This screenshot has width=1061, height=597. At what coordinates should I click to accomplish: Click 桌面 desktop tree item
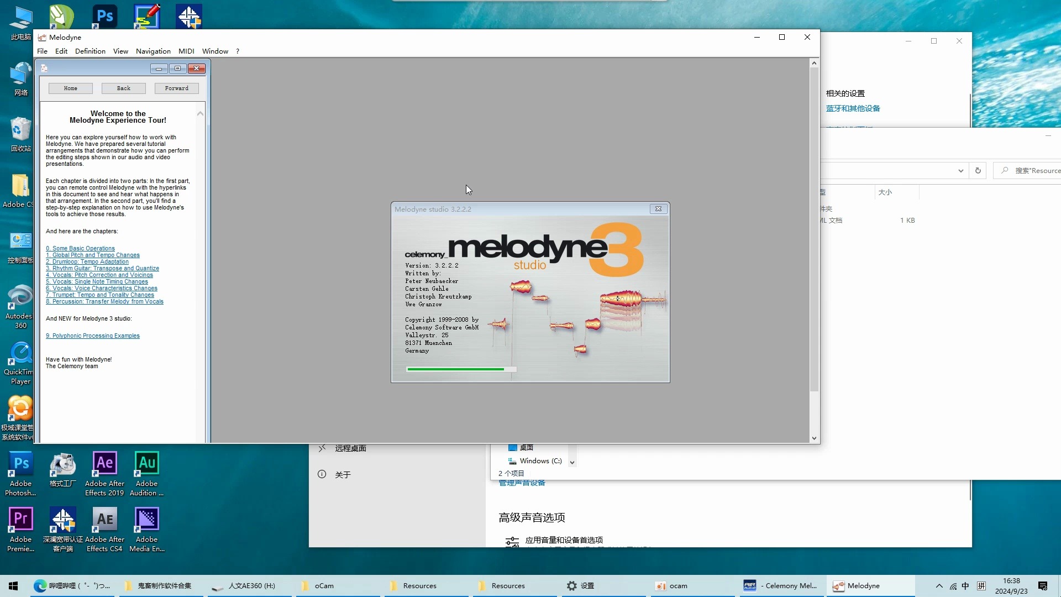pos(526,447)
